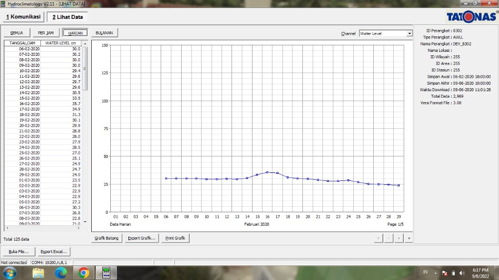Click Buka File button
Screen dimensions: 499x280
coord(19,252)
